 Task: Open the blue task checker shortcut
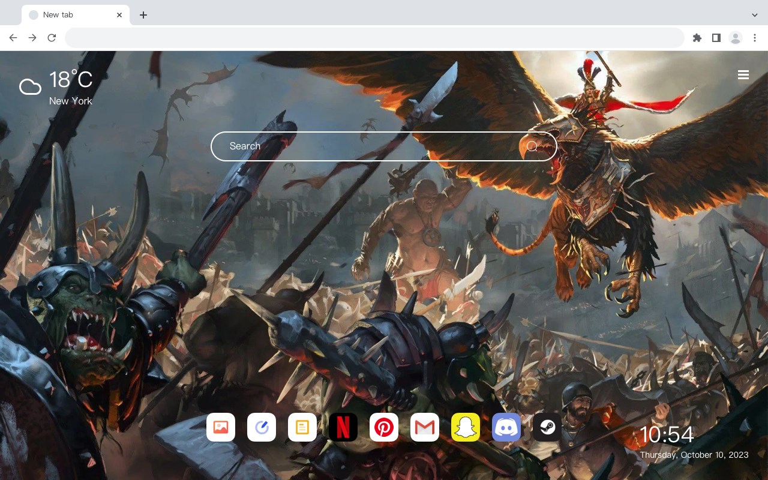tap(262, 427)
